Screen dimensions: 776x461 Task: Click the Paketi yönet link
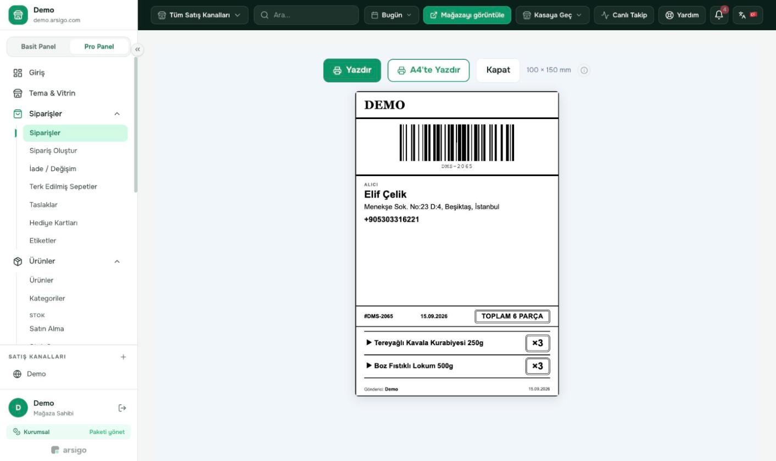(107, 432)
